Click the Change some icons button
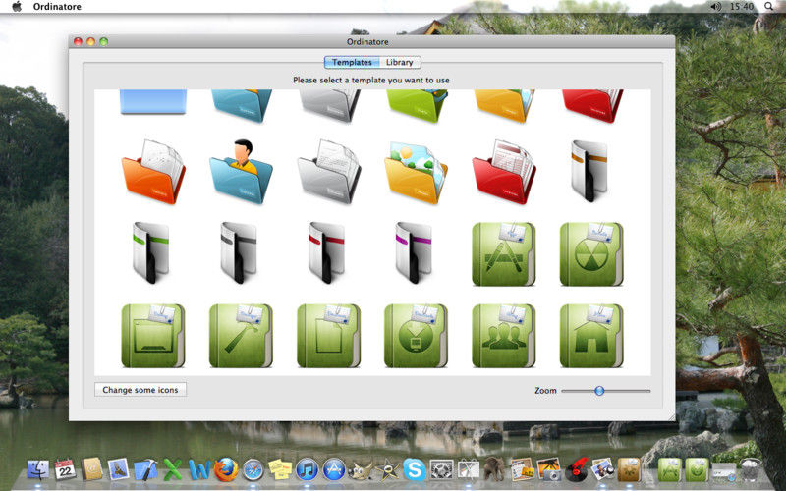The width and height of the screenshot is (786, 491). [140, 390]
